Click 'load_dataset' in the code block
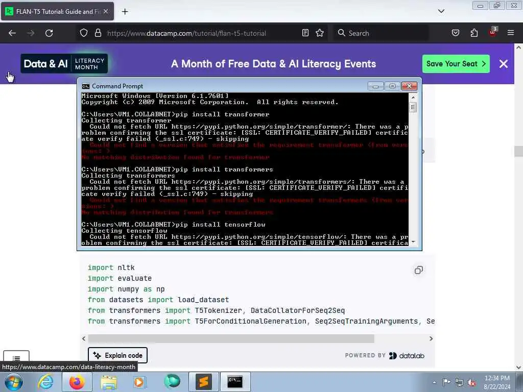This screenshot has height=392, width=523. point(203,300)
